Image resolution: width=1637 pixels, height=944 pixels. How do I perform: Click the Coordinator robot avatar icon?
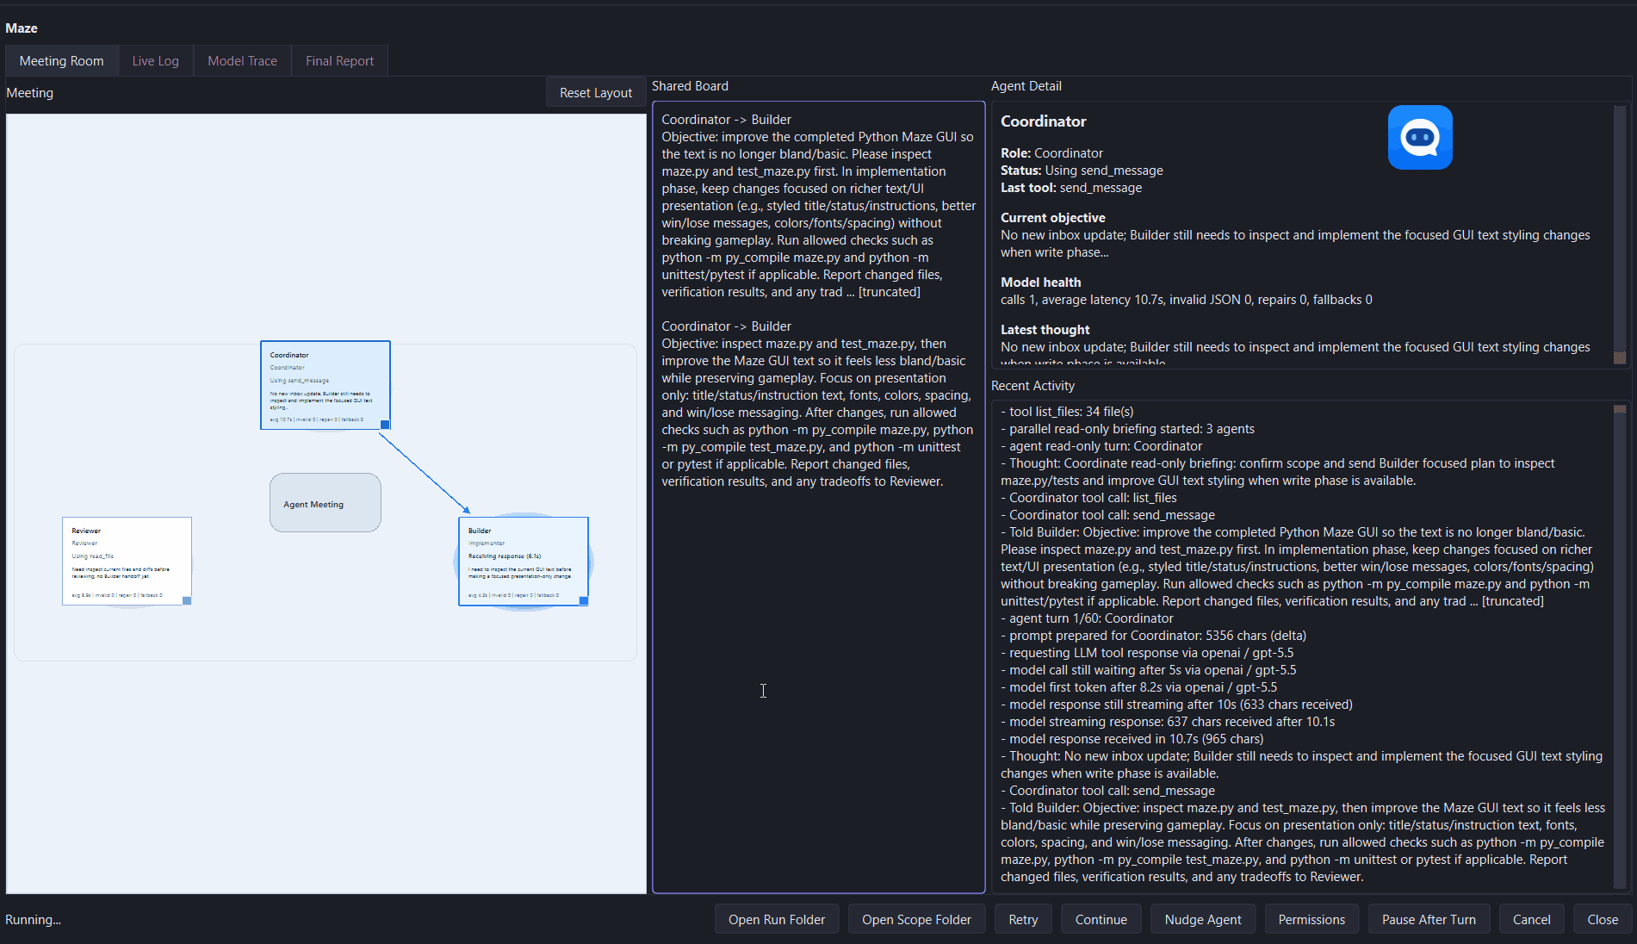(1420, 138)
